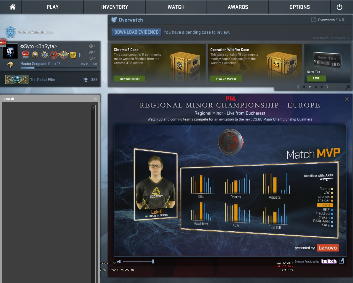The image size is (353, 283).
Task: Click the Syto <OnSyte> player name
Action: point(39,46)
